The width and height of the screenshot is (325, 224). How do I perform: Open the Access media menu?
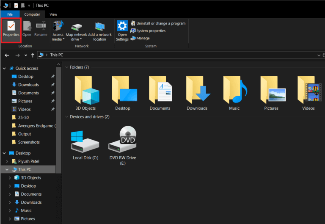pyautogui.click(x=58, y=30)
